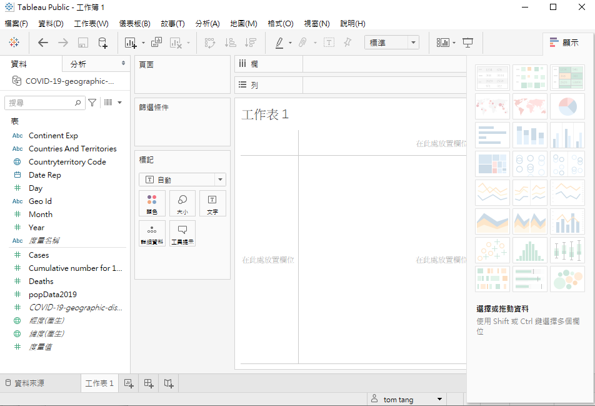The height and width of the screenshot is (406, 595).
Task: Expand the highlight dropdown arrow
Action: pyautogui.click(x=290, y=43)
